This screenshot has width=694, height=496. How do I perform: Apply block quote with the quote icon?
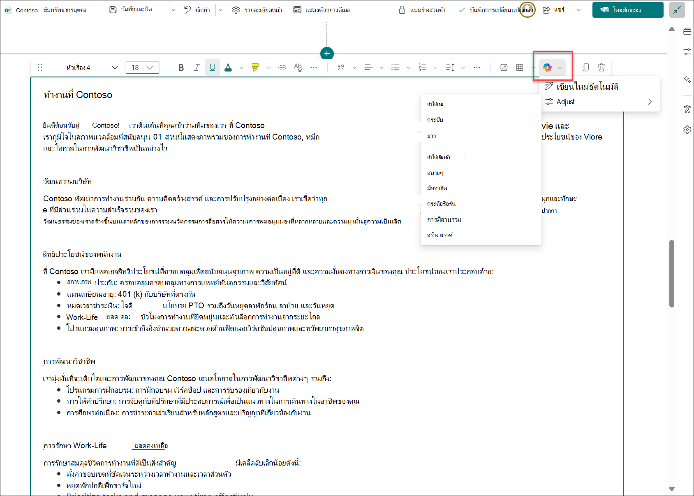341,68
